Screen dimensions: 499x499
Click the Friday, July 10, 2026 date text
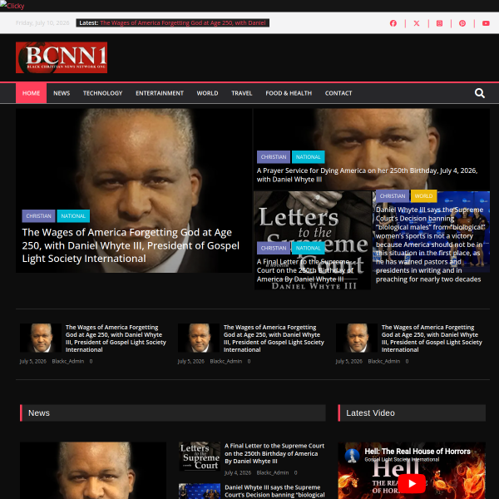click(42, 23)
